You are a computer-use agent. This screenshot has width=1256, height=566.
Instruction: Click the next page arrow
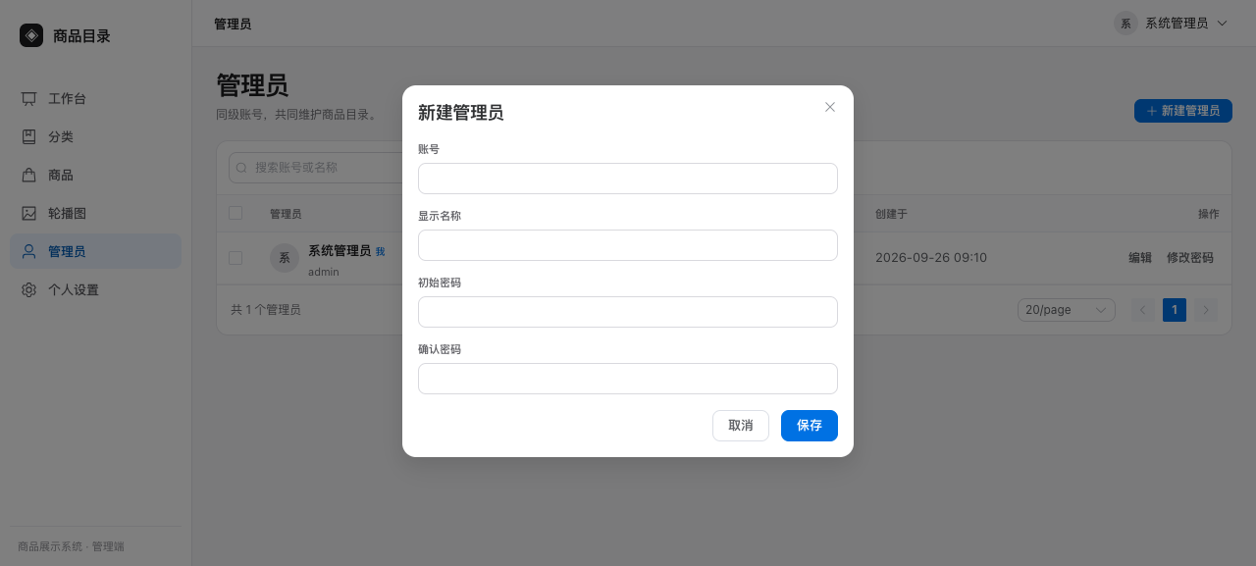point(1206,310)
